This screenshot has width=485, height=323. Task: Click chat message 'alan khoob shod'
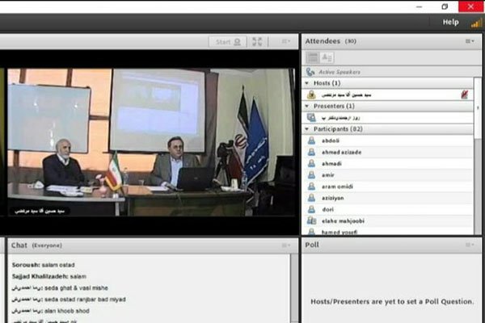[51, 311]
